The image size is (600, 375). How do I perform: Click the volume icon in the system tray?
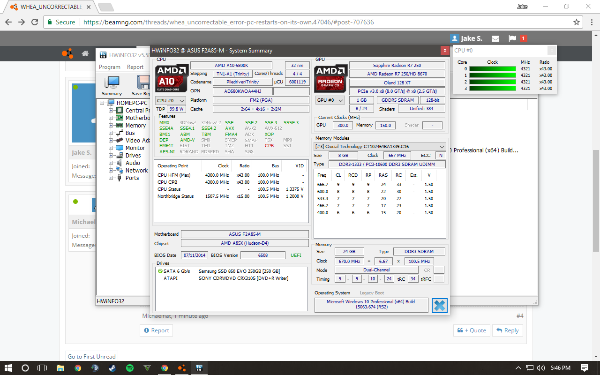(540, 367)
